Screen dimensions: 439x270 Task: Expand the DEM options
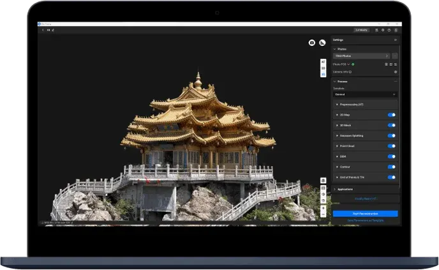pos(337,156)
